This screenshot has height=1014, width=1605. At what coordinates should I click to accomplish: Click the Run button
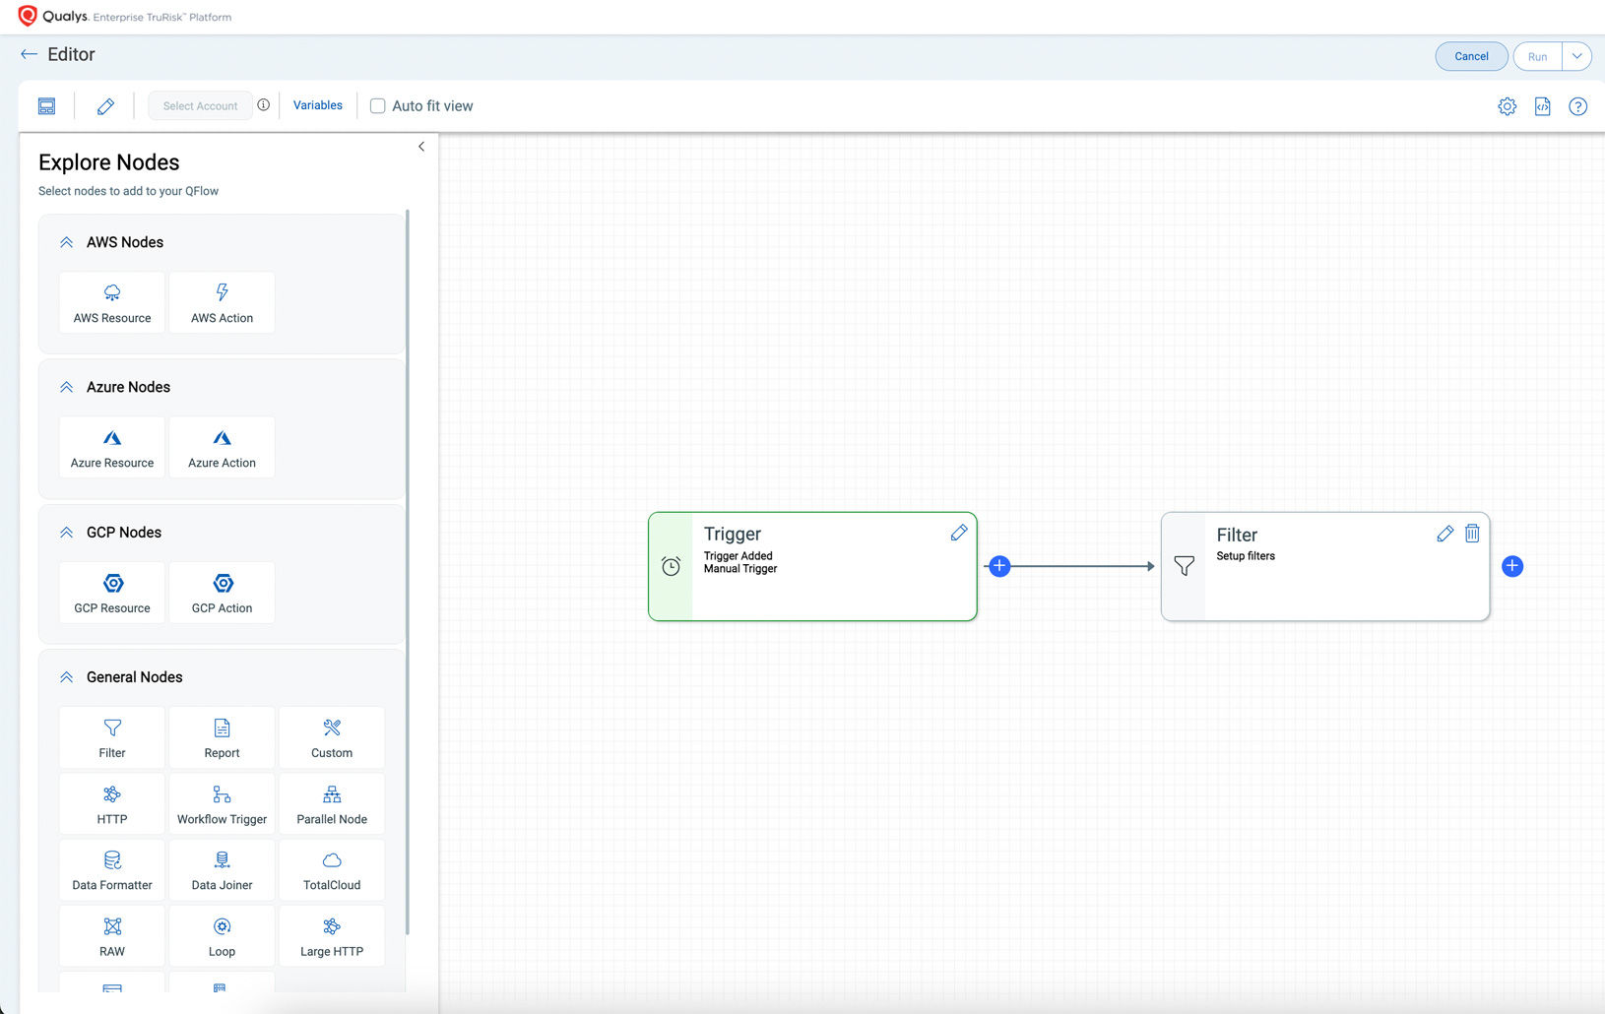point(1537,56)
